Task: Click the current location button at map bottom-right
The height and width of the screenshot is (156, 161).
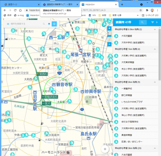Action: tap(105, 149)
